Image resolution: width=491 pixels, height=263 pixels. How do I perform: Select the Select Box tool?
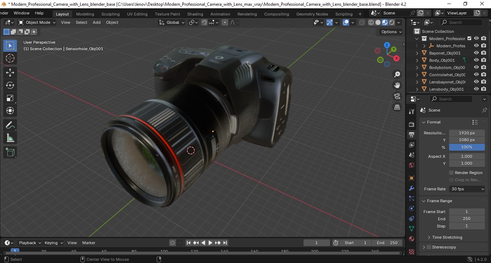10,46
